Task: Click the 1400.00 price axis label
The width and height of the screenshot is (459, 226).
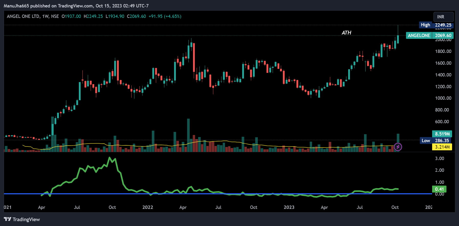Action: pos(443,75)
